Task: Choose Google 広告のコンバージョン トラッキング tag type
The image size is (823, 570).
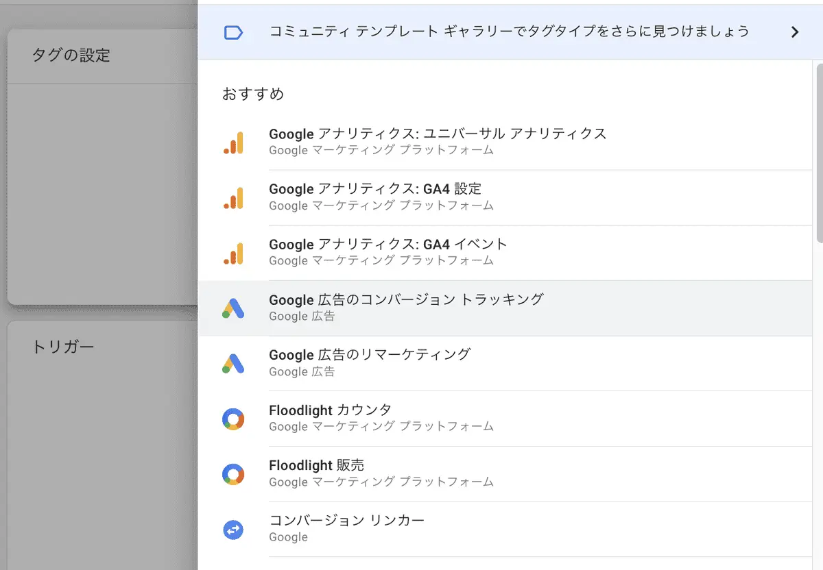Action: point(505,308)
